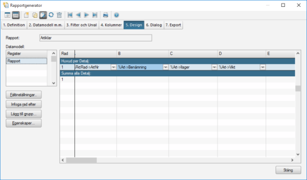Click design grid scroll left arrow

click(x=63, y=160)
